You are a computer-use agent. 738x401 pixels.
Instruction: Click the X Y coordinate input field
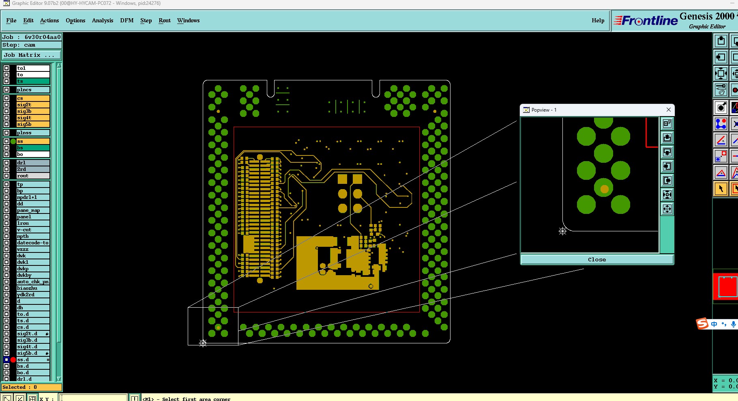coord(94,398)
